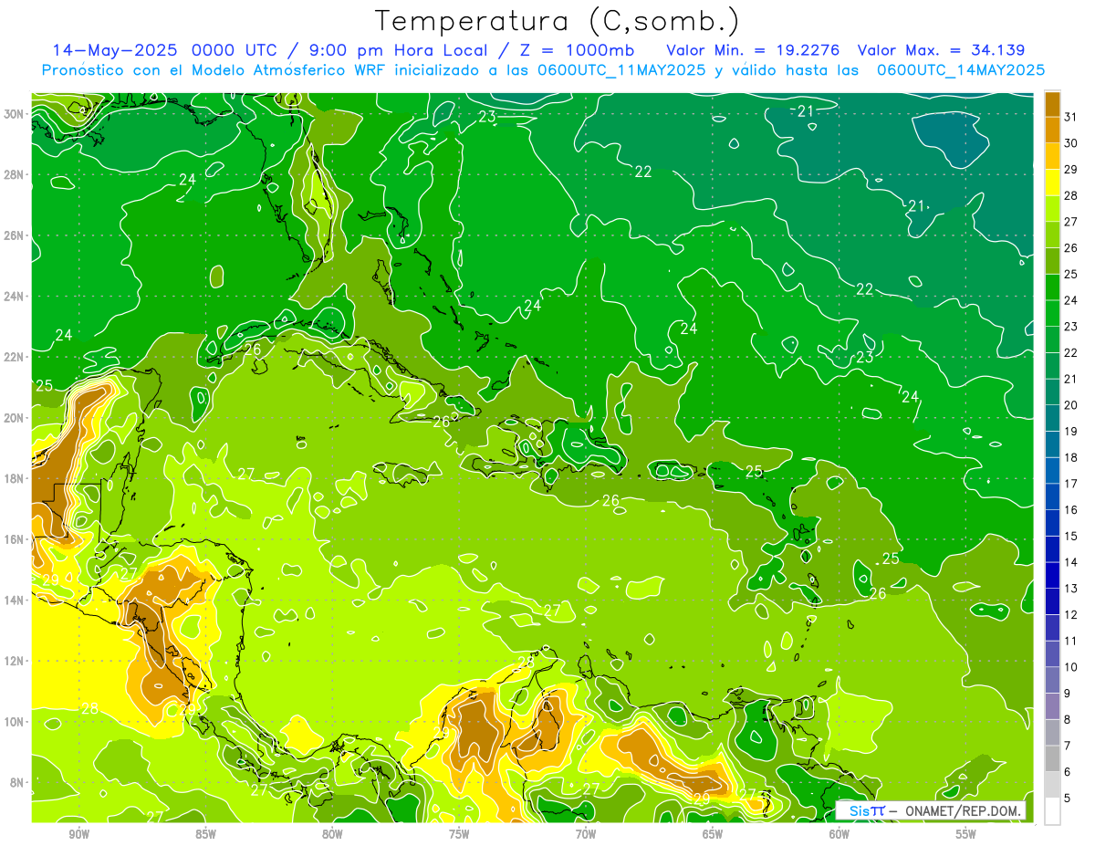
Task: Click the 20N latitude axis label
Action: pos(15,418)
